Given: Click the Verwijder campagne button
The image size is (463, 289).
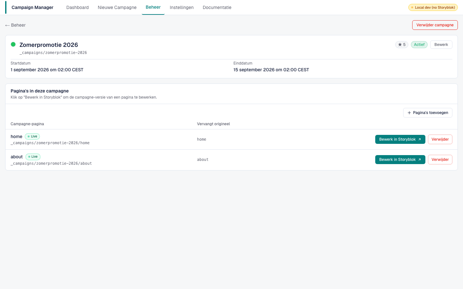Looking at the screenshot, I should (435, 25).
